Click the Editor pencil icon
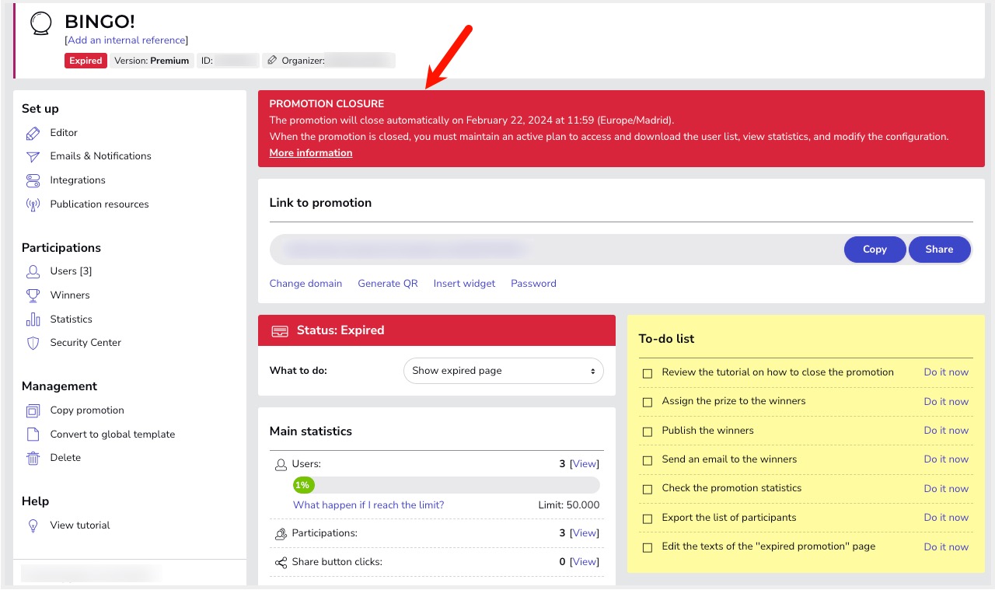Viewport: 995px width, 590px height. [33, 133]
